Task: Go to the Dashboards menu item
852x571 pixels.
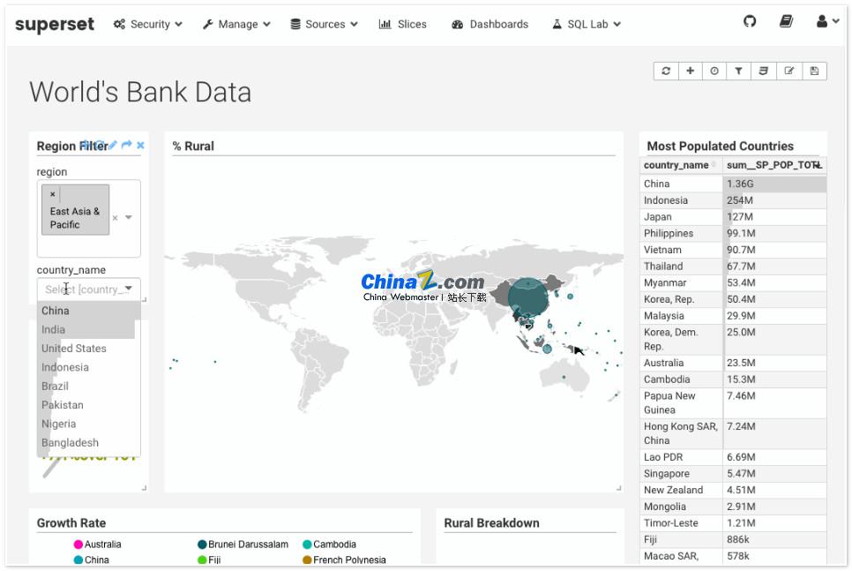Action: pos(490,25)
